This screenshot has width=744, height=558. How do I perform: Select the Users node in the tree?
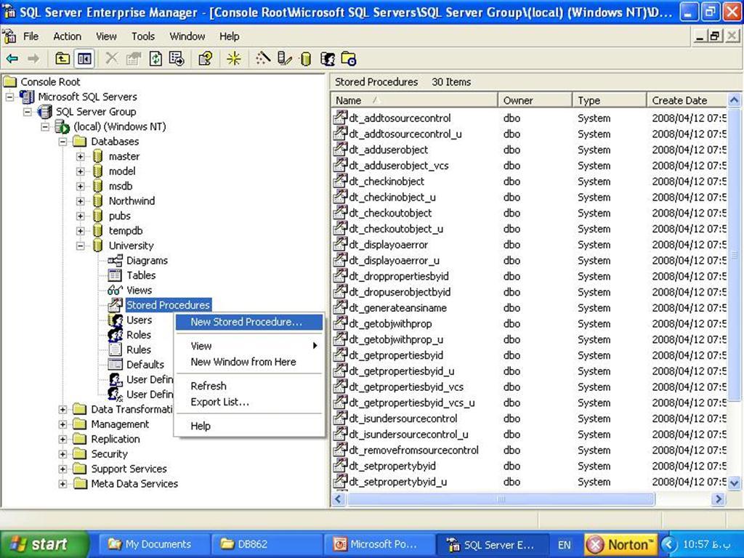click(139, 320)
